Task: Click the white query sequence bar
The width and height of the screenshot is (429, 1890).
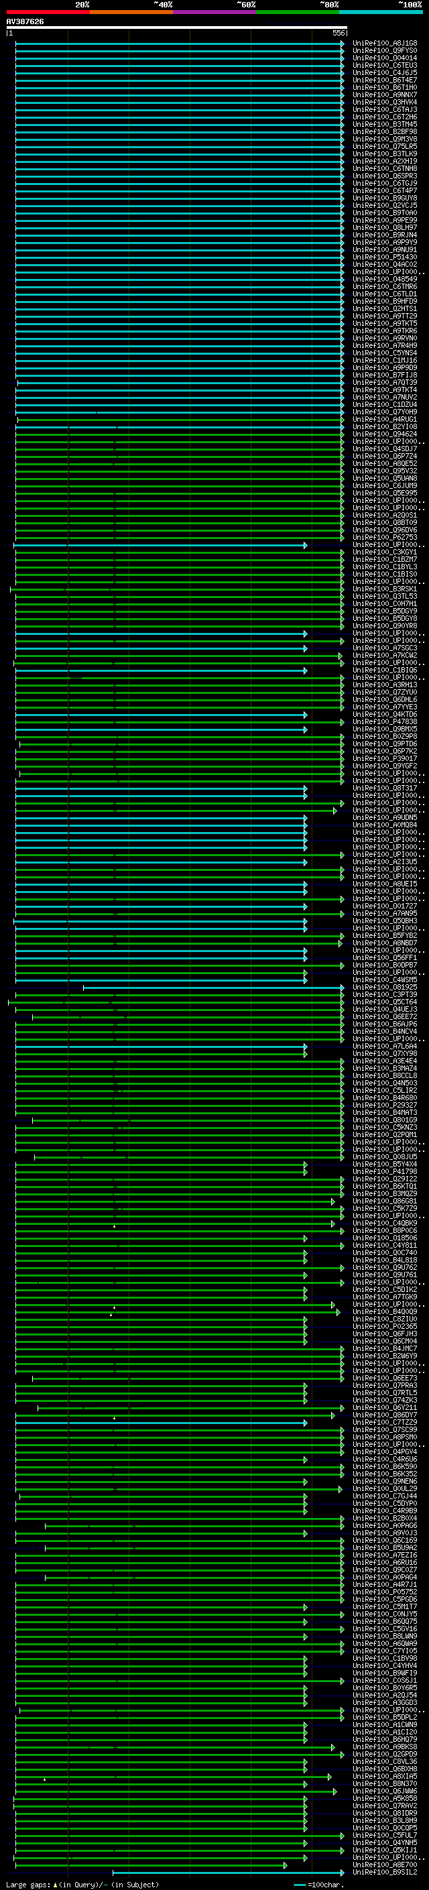Action: tap(177, 27)
